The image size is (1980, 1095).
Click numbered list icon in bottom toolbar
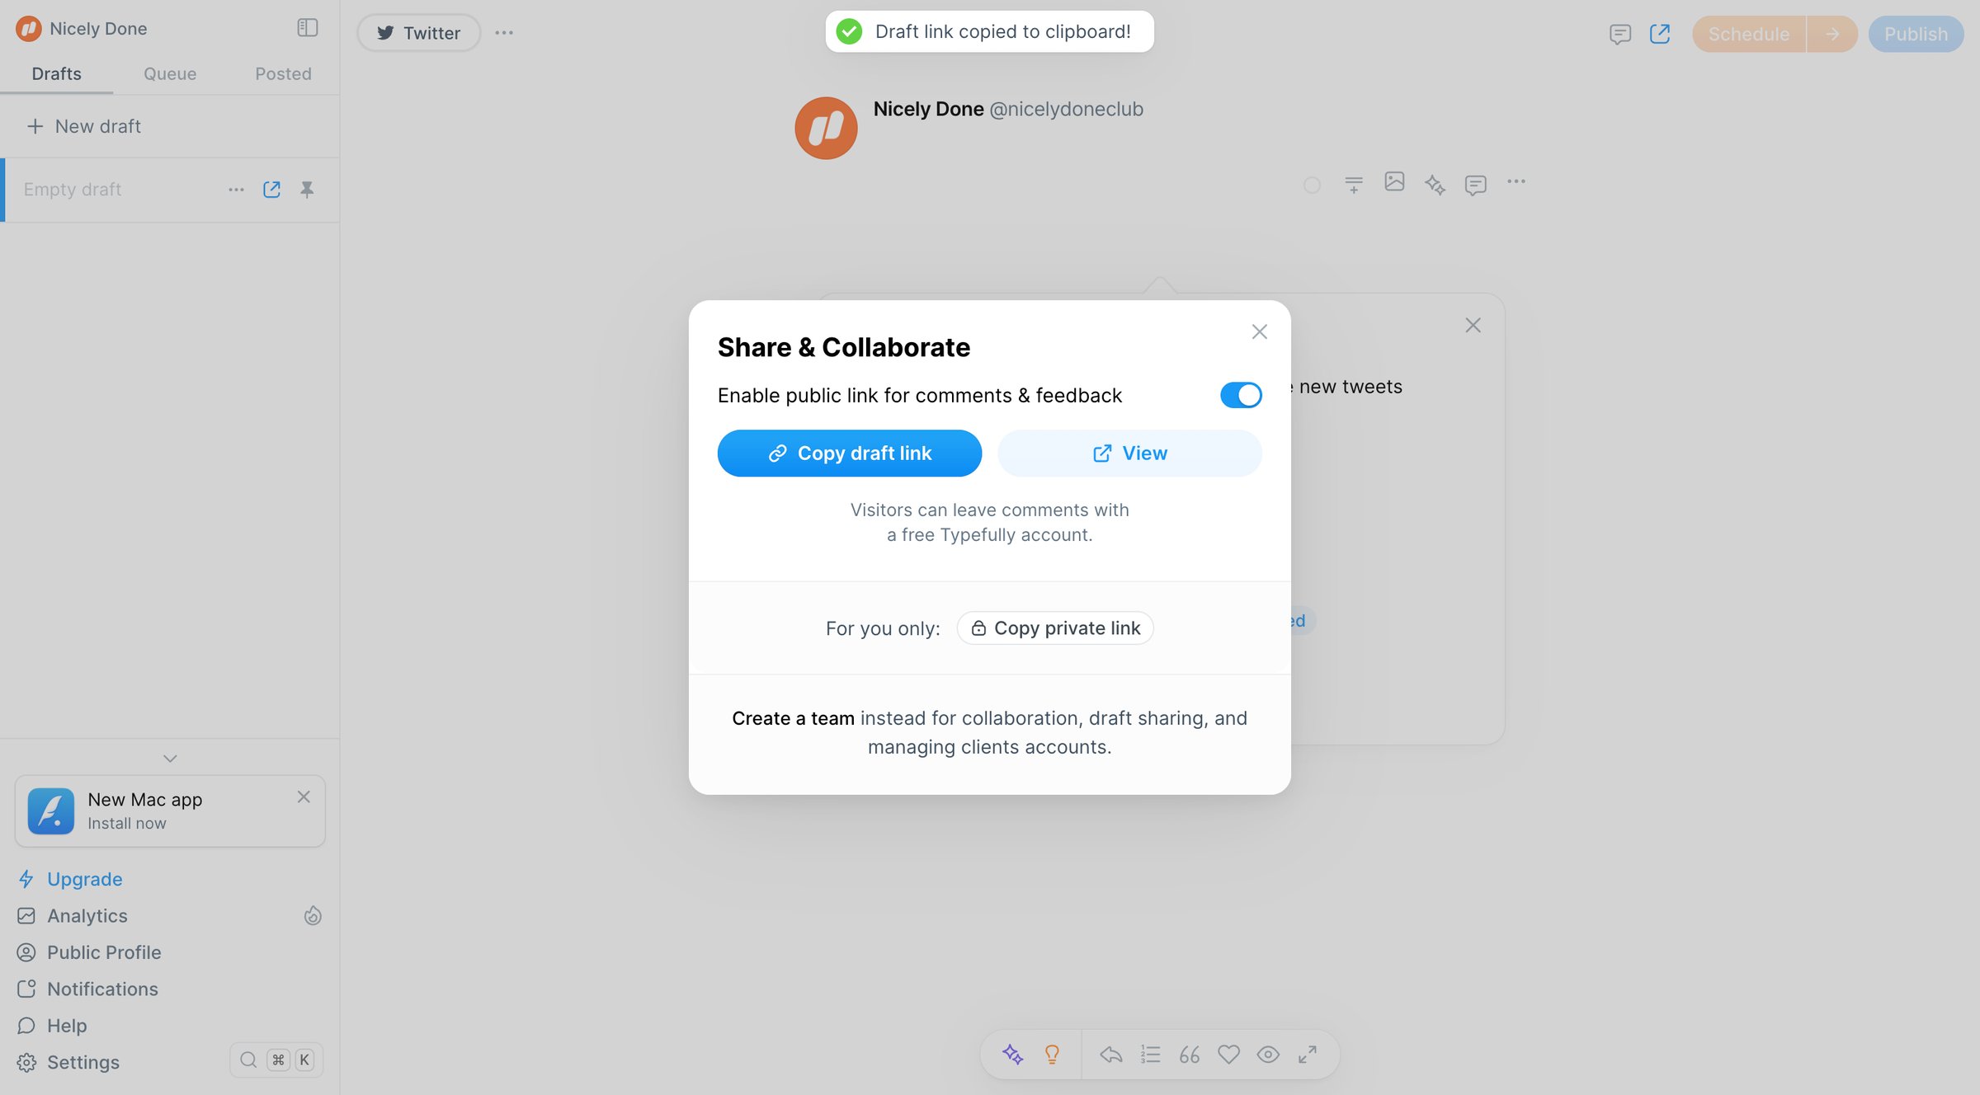click(1151, 1054)
